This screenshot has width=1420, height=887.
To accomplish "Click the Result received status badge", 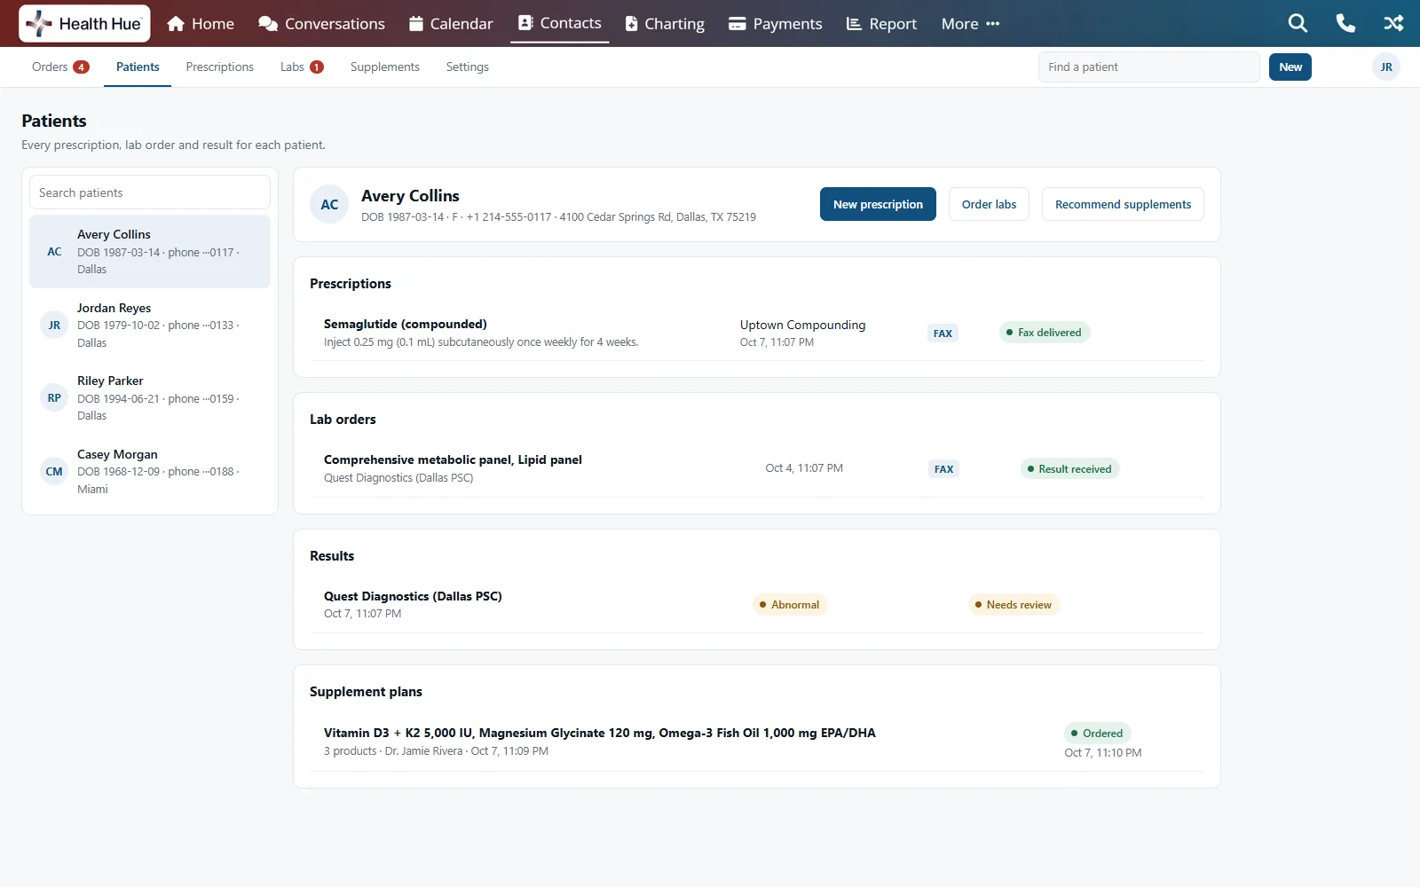I will [1069, 469].
